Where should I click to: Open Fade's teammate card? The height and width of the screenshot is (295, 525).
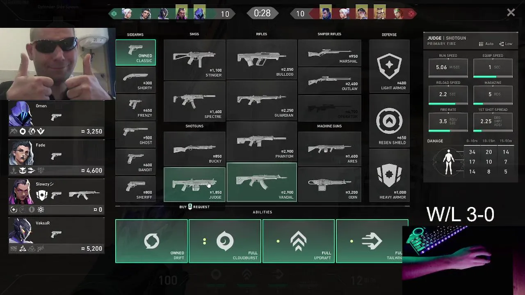[x=57, y=157]
